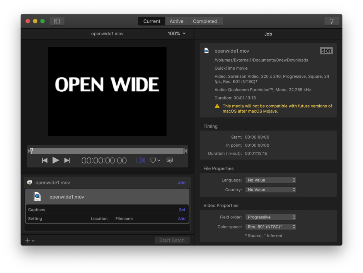The image size is (363, 273).
Task: Step to the next frame
Action: click(67, 160)
